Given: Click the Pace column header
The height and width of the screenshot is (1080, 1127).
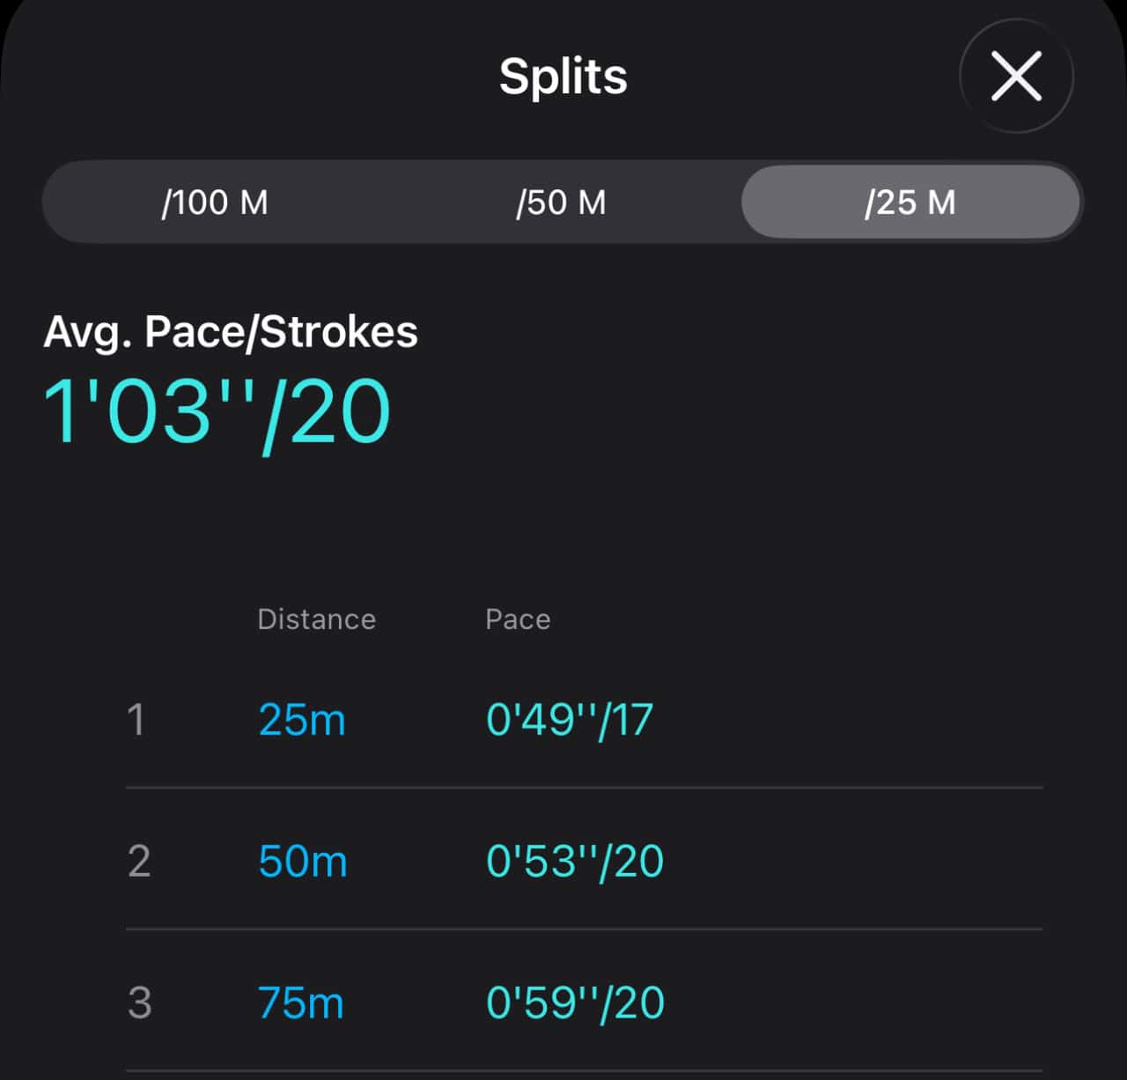Looking at the screenshot, I should [518, 619].
